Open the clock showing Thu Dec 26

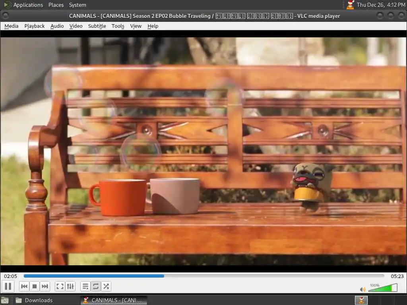[x=381, y=5]
